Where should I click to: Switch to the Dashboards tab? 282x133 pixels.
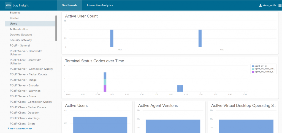point(69,5)
